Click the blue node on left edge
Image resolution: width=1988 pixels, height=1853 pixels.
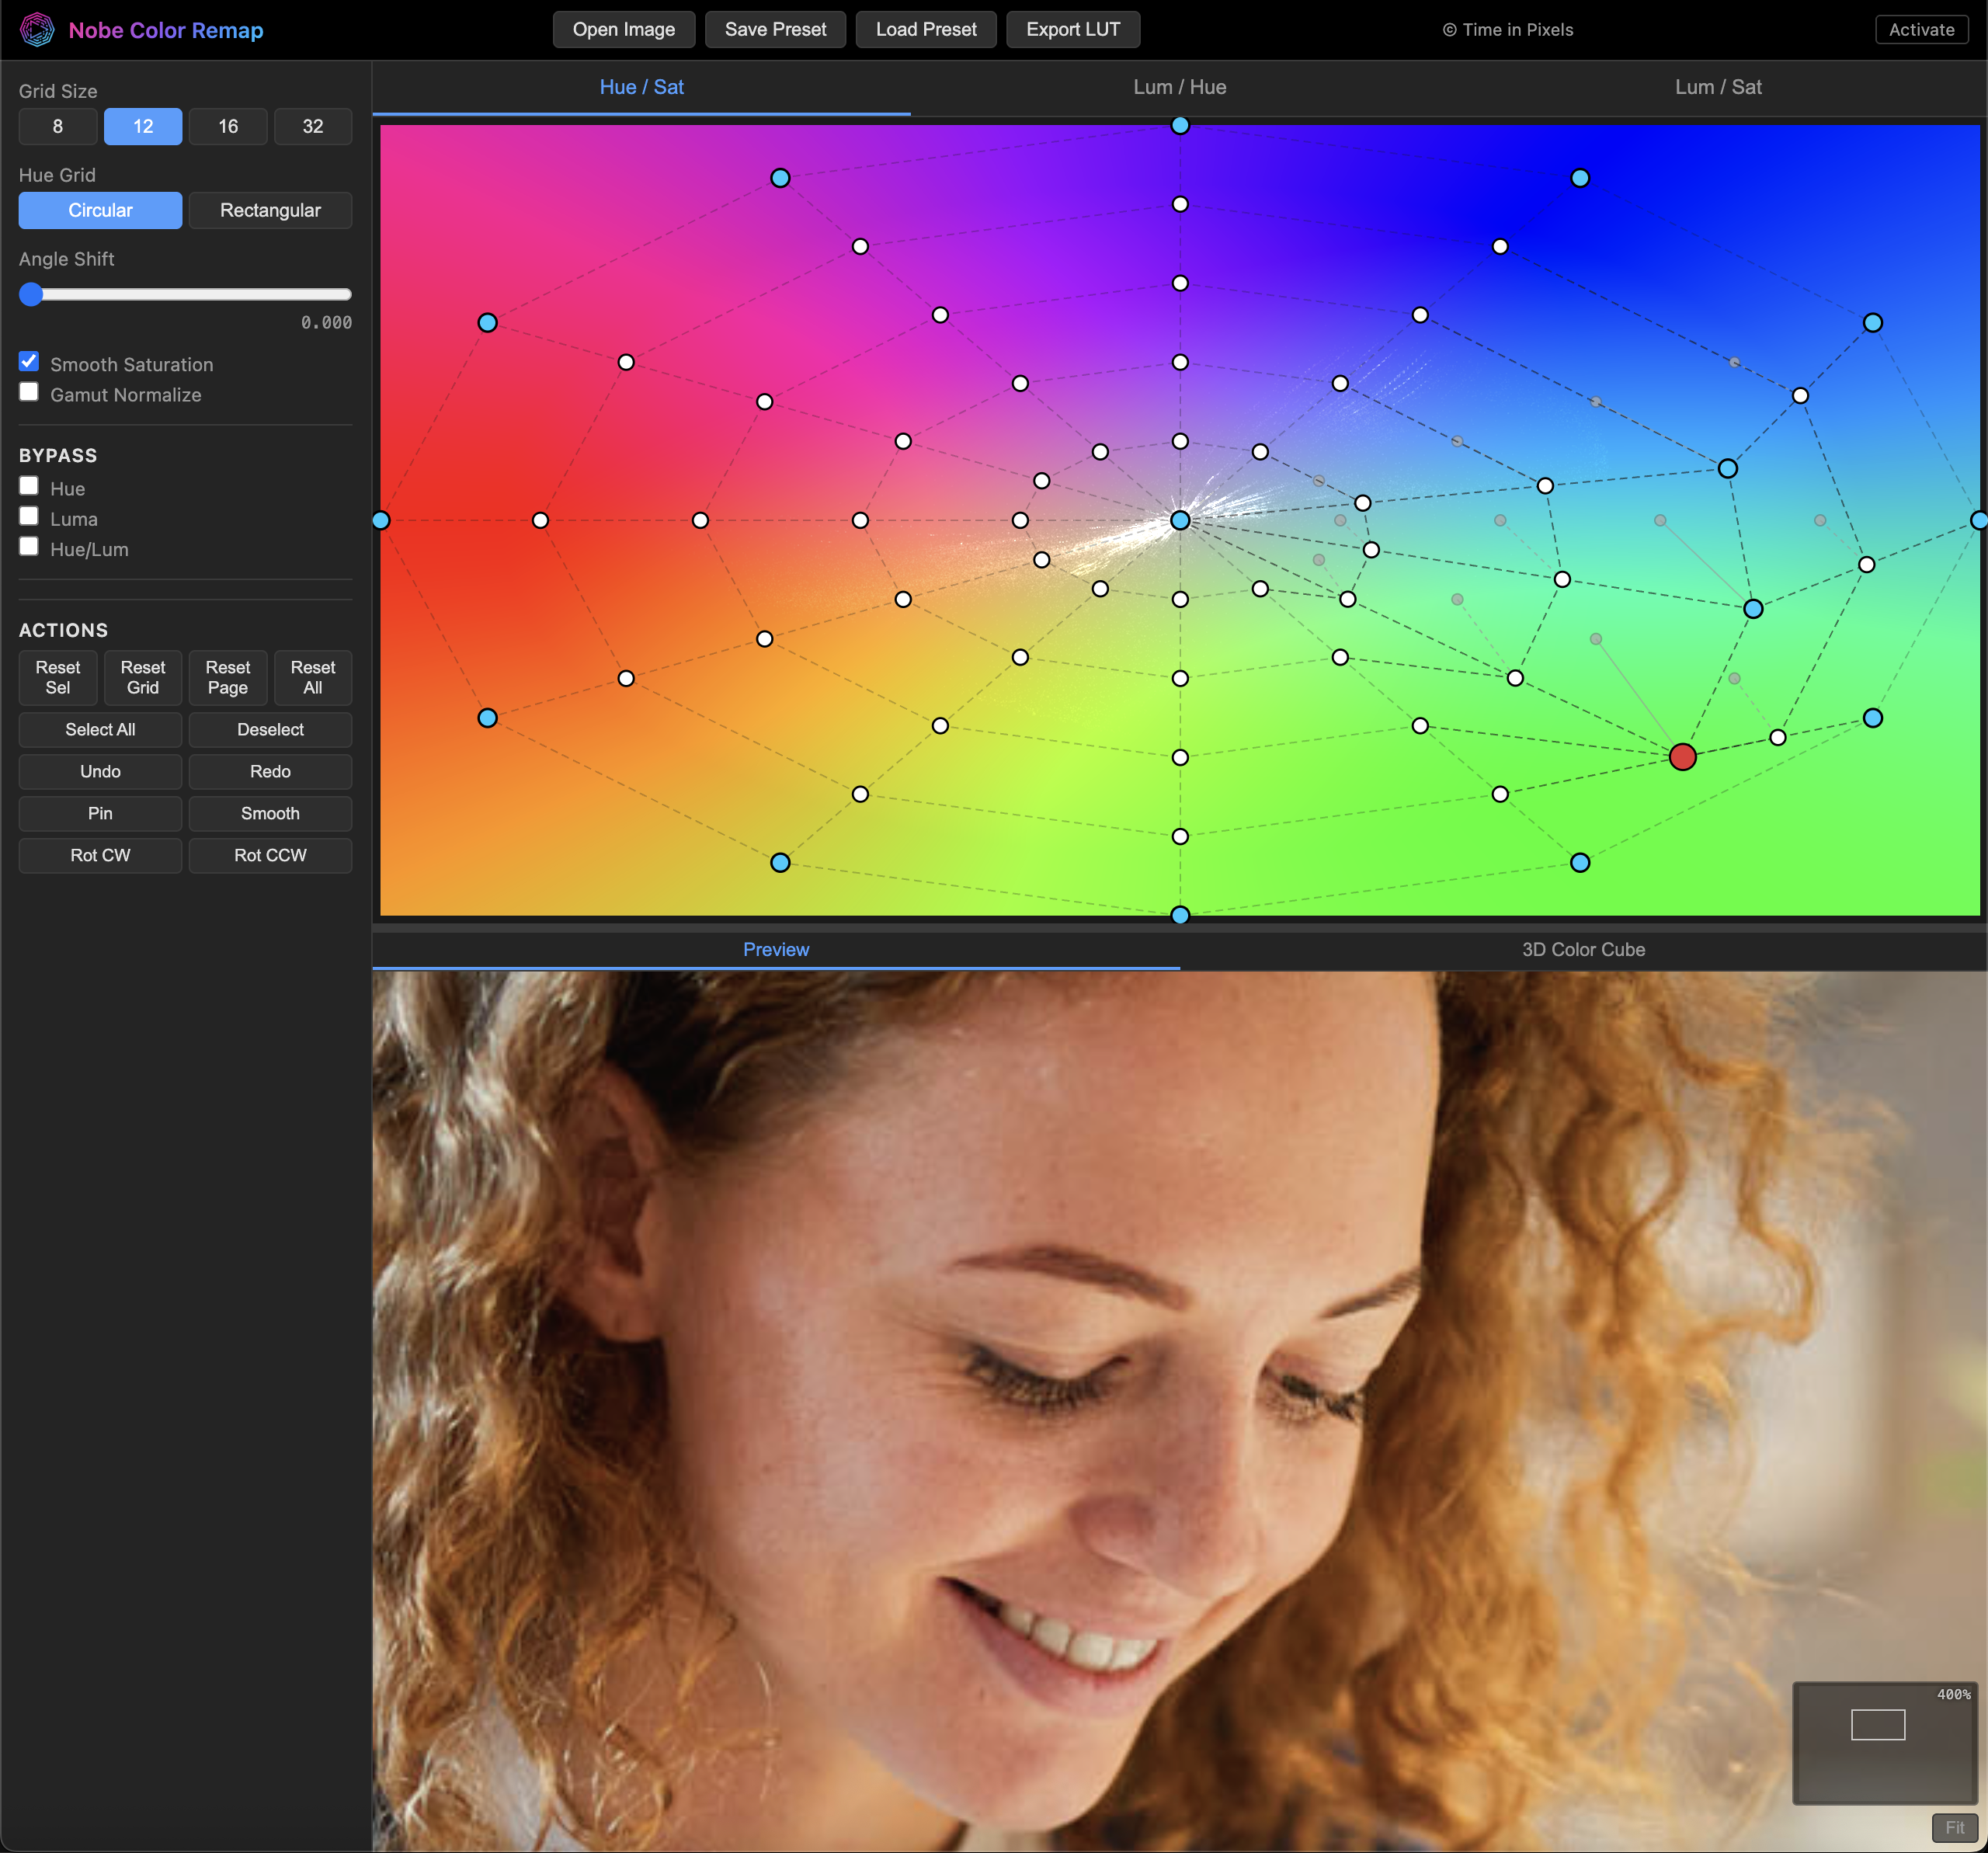click(381, 520)
